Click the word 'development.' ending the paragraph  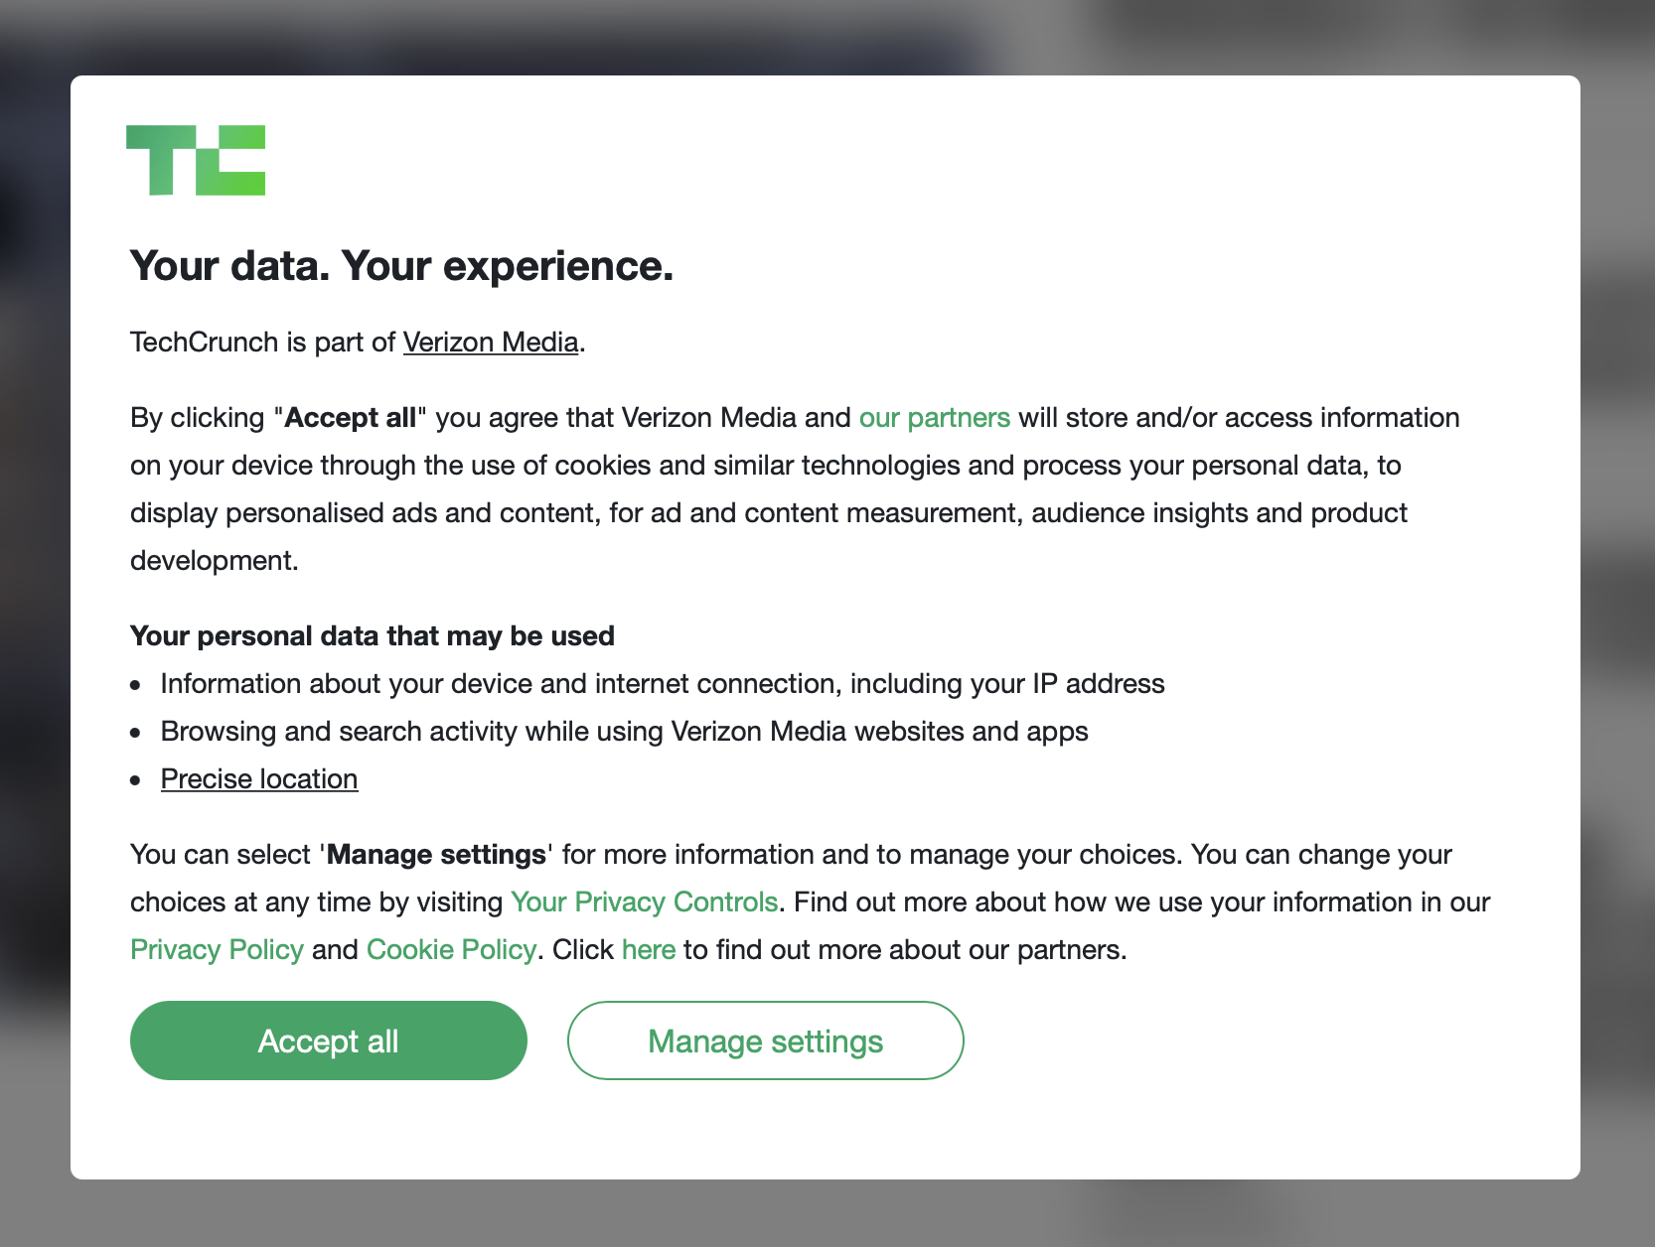click(215, 561)
